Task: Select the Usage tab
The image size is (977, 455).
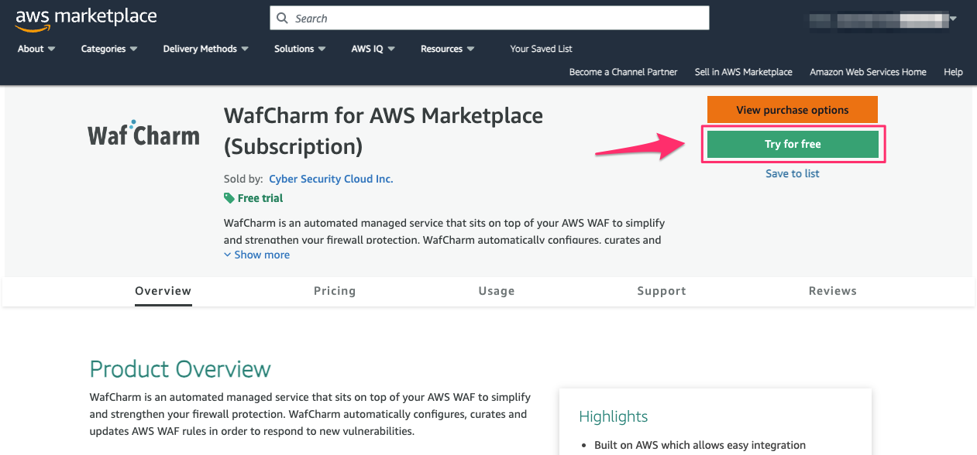Action: point(497,291)
